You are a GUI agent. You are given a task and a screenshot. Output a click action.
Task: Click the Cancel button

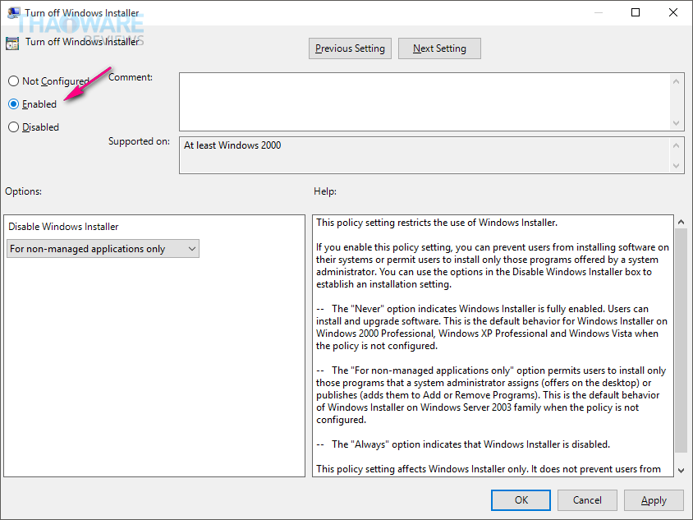(587, 500)
